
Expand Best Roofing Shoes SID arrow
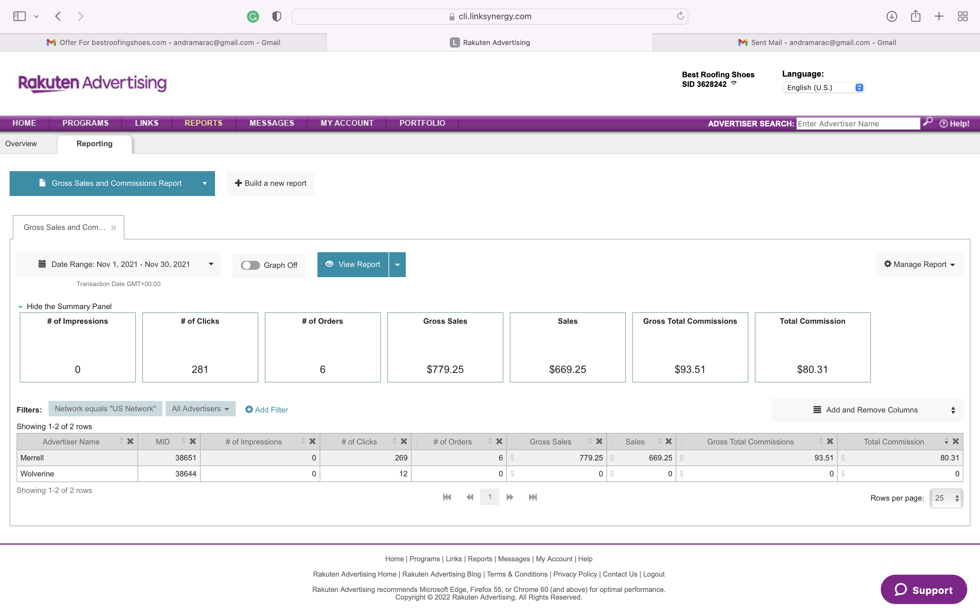tap(734, 83)
